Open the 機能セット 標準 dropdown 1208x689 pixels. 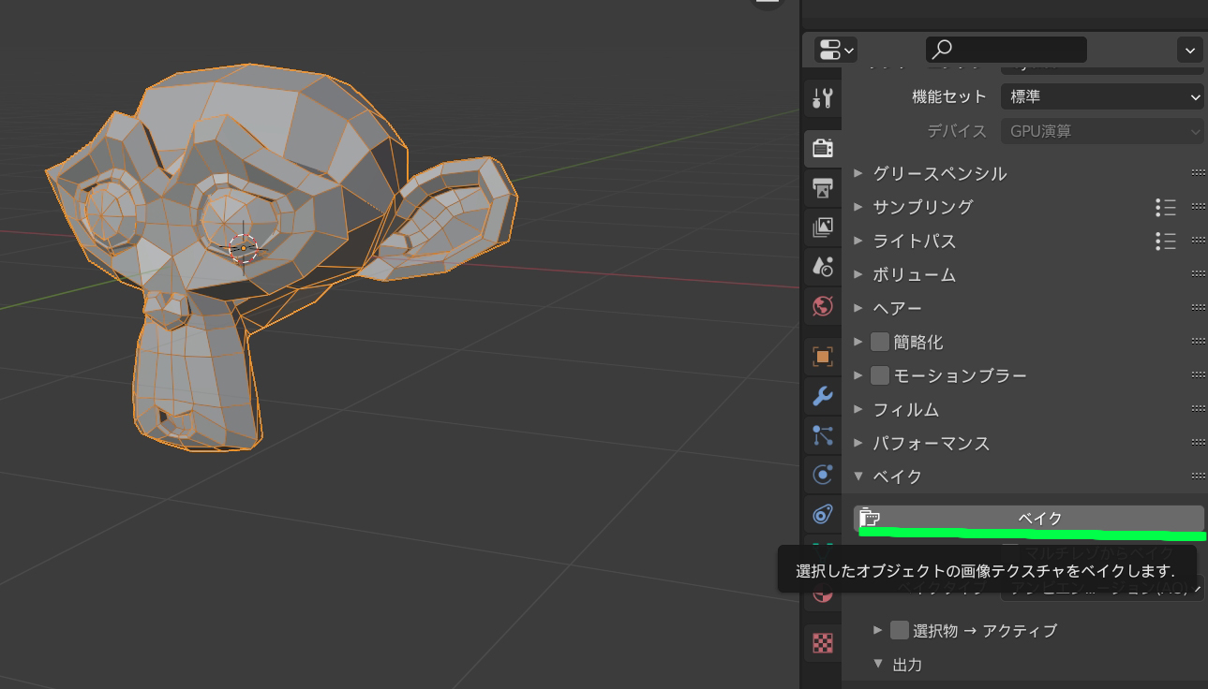point(1102,96)
